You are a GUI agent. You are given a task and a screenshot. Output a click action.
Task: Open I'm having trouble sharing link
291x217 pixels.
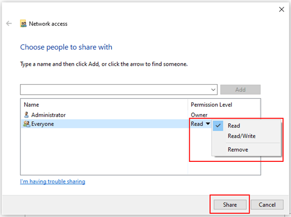(x=53, y=181)
